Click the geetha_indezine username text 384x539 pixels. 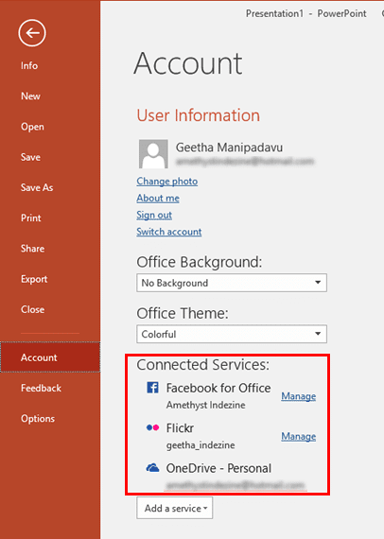(x=201, y=445)
